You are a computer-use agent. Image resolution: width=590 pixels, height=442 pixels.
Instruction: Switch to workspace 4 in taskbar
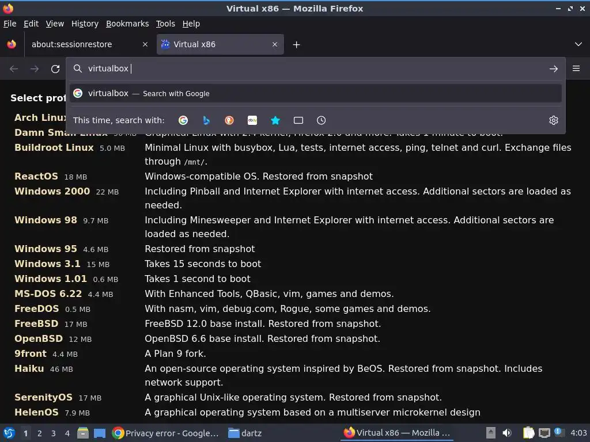coord(67,433)
